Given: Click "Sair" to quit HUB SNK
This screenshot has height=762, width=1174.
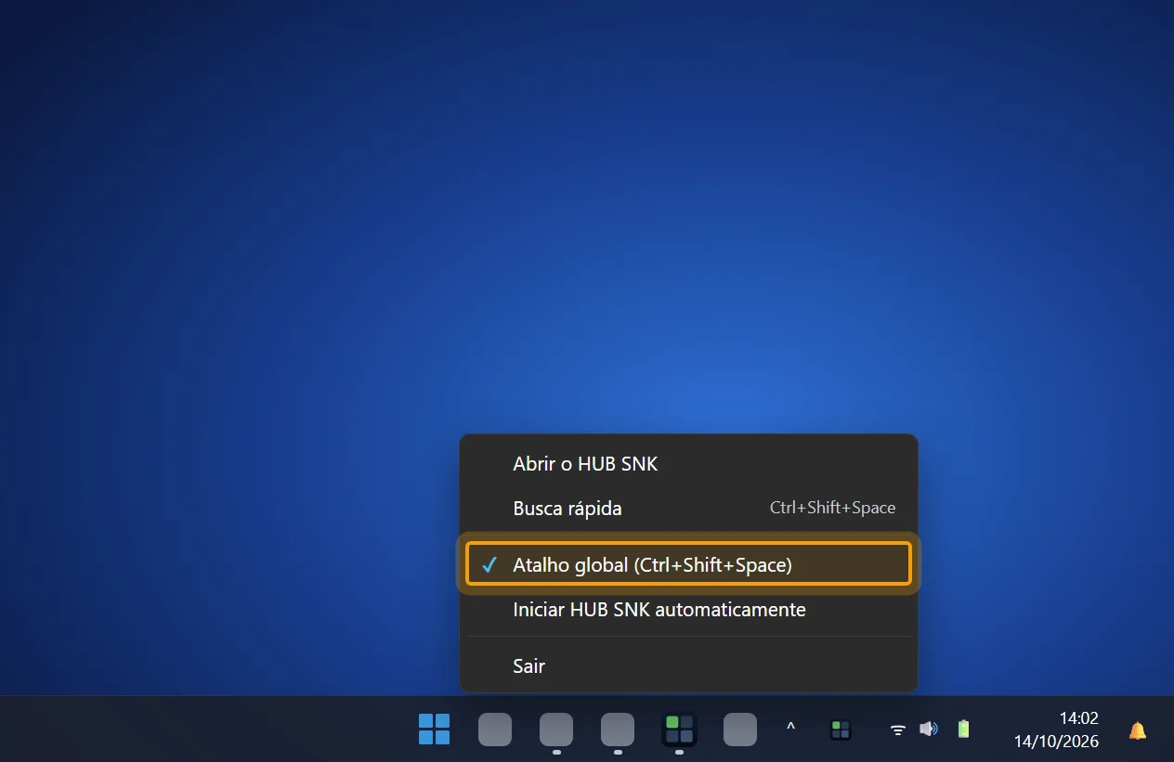Looking at the screenshot, I should tap(688, 665).
